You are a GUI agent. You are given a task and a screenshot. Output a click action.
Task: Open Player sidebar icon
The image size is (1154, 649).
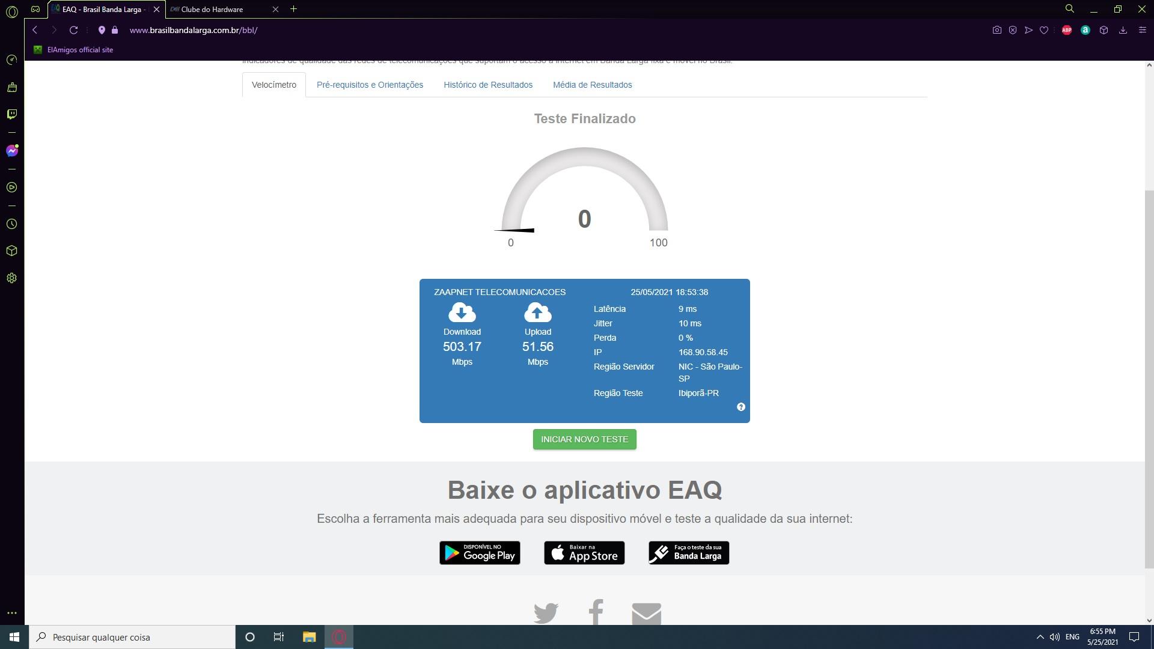pyautogui.click(x=11, y=187)
